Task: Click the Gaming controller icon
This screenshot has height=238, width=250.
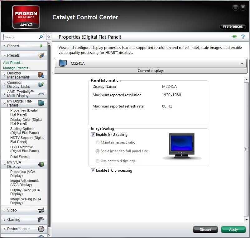Action: point(41,220)
